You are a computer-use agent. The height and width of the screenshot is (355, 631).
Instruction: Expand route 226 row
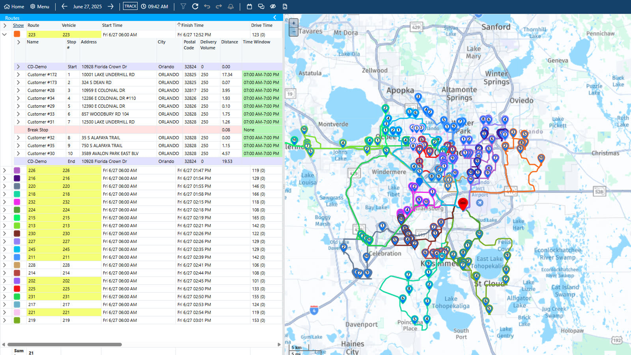pyautogui.click(x=5, y=170)
